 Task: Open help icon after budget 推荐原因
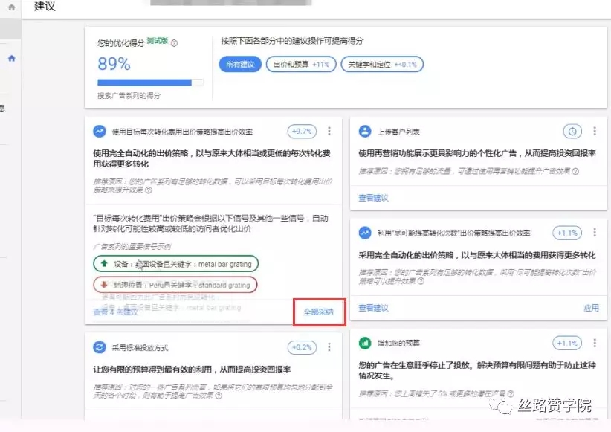pos(511,394)
